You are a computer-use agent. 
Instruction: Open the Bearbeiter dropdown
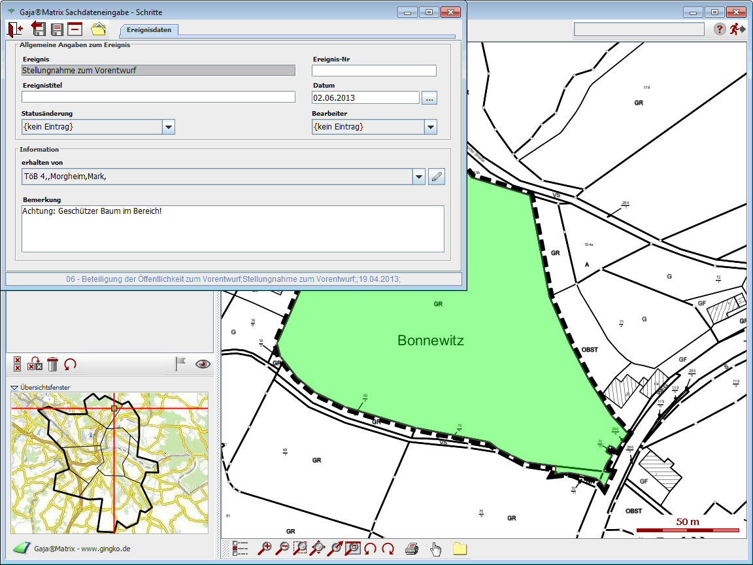[x=430, y=127]
